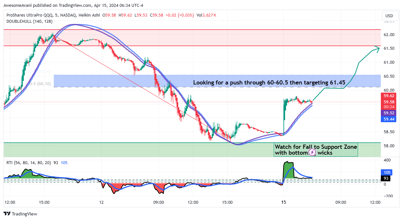This screenshot has width=403, height=220.
Task: Select the ProShares UltraPro QQQ symbol title
Action: (x=30, y=15)
